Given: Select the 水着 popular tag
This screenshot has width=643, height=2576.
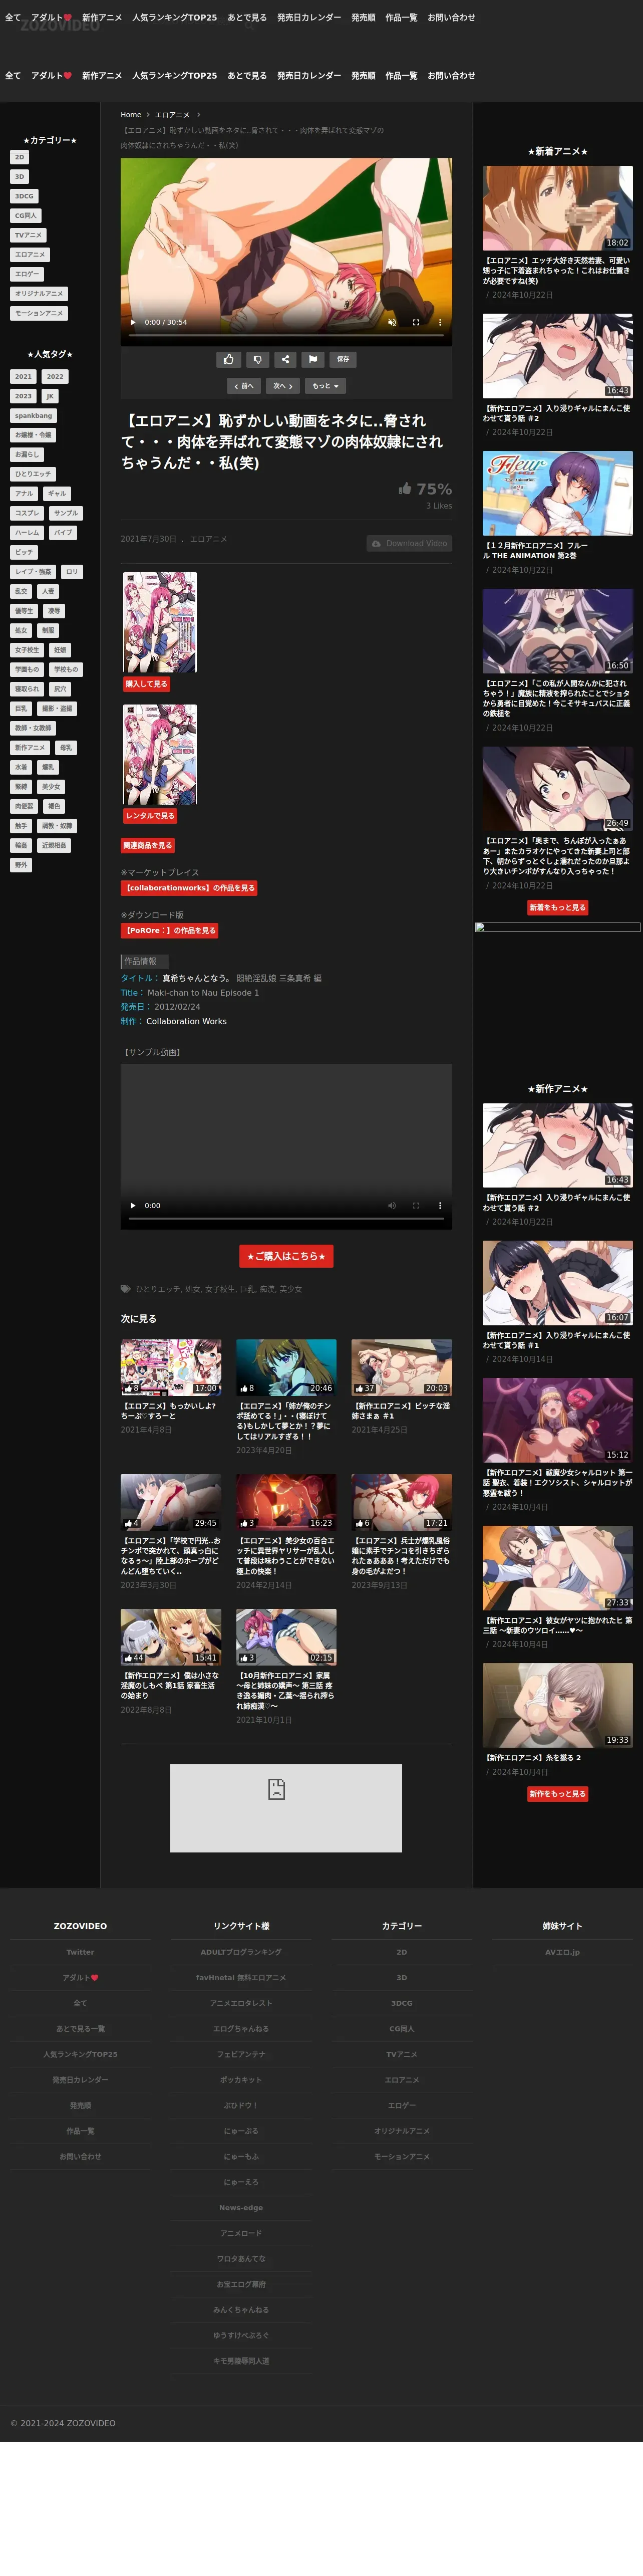Looking at the screenshot, I should pos(21,767).
